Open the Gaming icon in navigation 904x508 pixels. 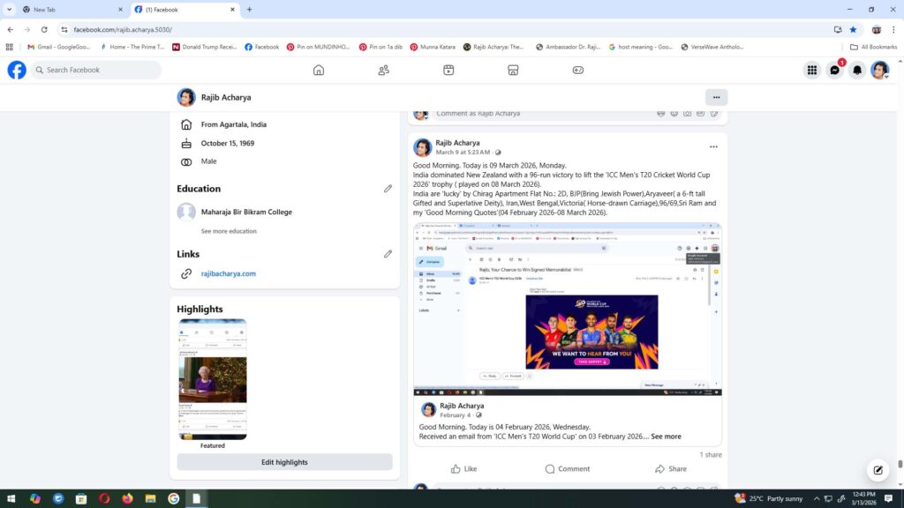coord(578,71)
